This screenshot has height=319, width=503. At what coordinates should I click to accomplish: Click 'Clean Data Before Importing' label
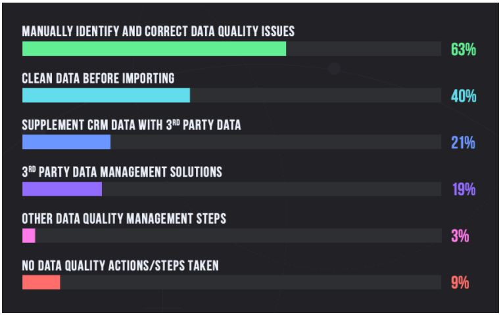tap(98, 79)
